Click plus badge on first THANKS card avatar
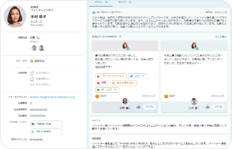232x149 pixels. click(128, 49)
